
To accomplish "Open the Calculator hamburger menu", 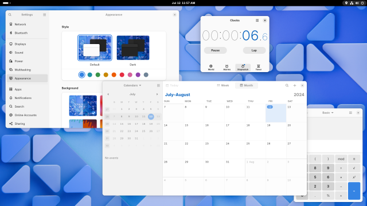I will coord(350,113).
